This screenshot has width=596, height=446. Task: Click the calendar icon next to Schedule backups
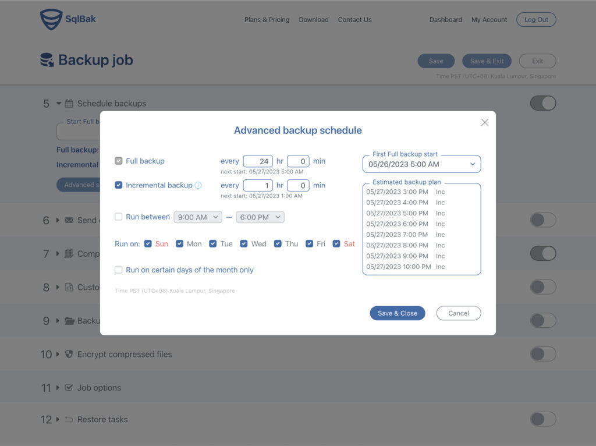click(x=69, y=104)
